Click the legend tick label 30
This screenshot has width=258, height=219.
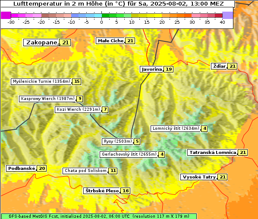click(x=192, y=22)
